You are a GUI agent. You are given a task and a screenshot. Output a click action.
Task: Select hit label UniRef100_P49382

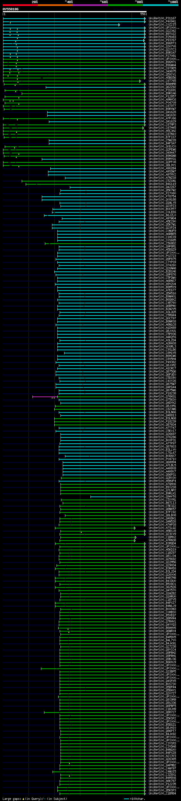tap(162, 362)
